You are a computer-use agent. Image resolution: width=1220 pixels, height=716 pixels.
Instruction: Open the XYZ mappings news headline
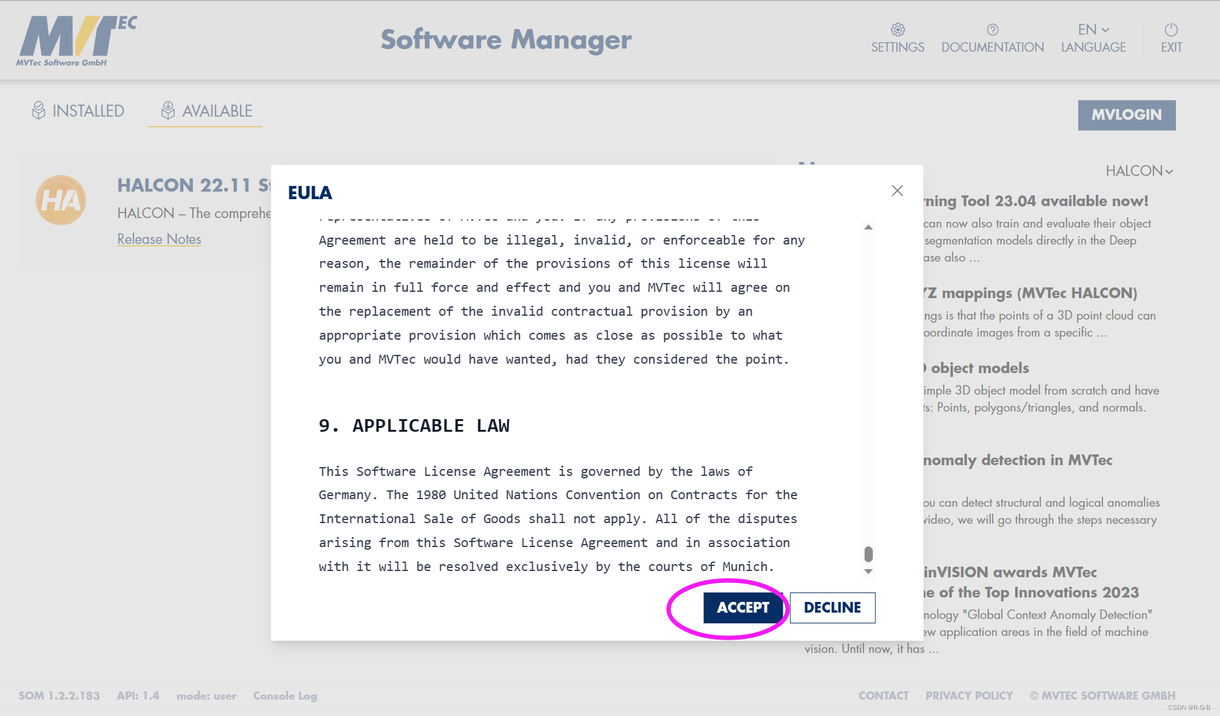[1030, 293]
